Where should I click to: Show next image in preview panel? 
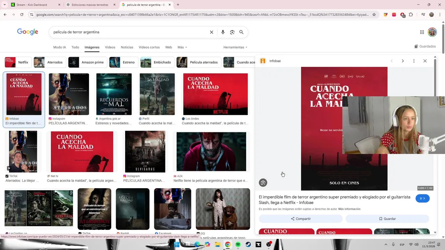tap(403, 61)
